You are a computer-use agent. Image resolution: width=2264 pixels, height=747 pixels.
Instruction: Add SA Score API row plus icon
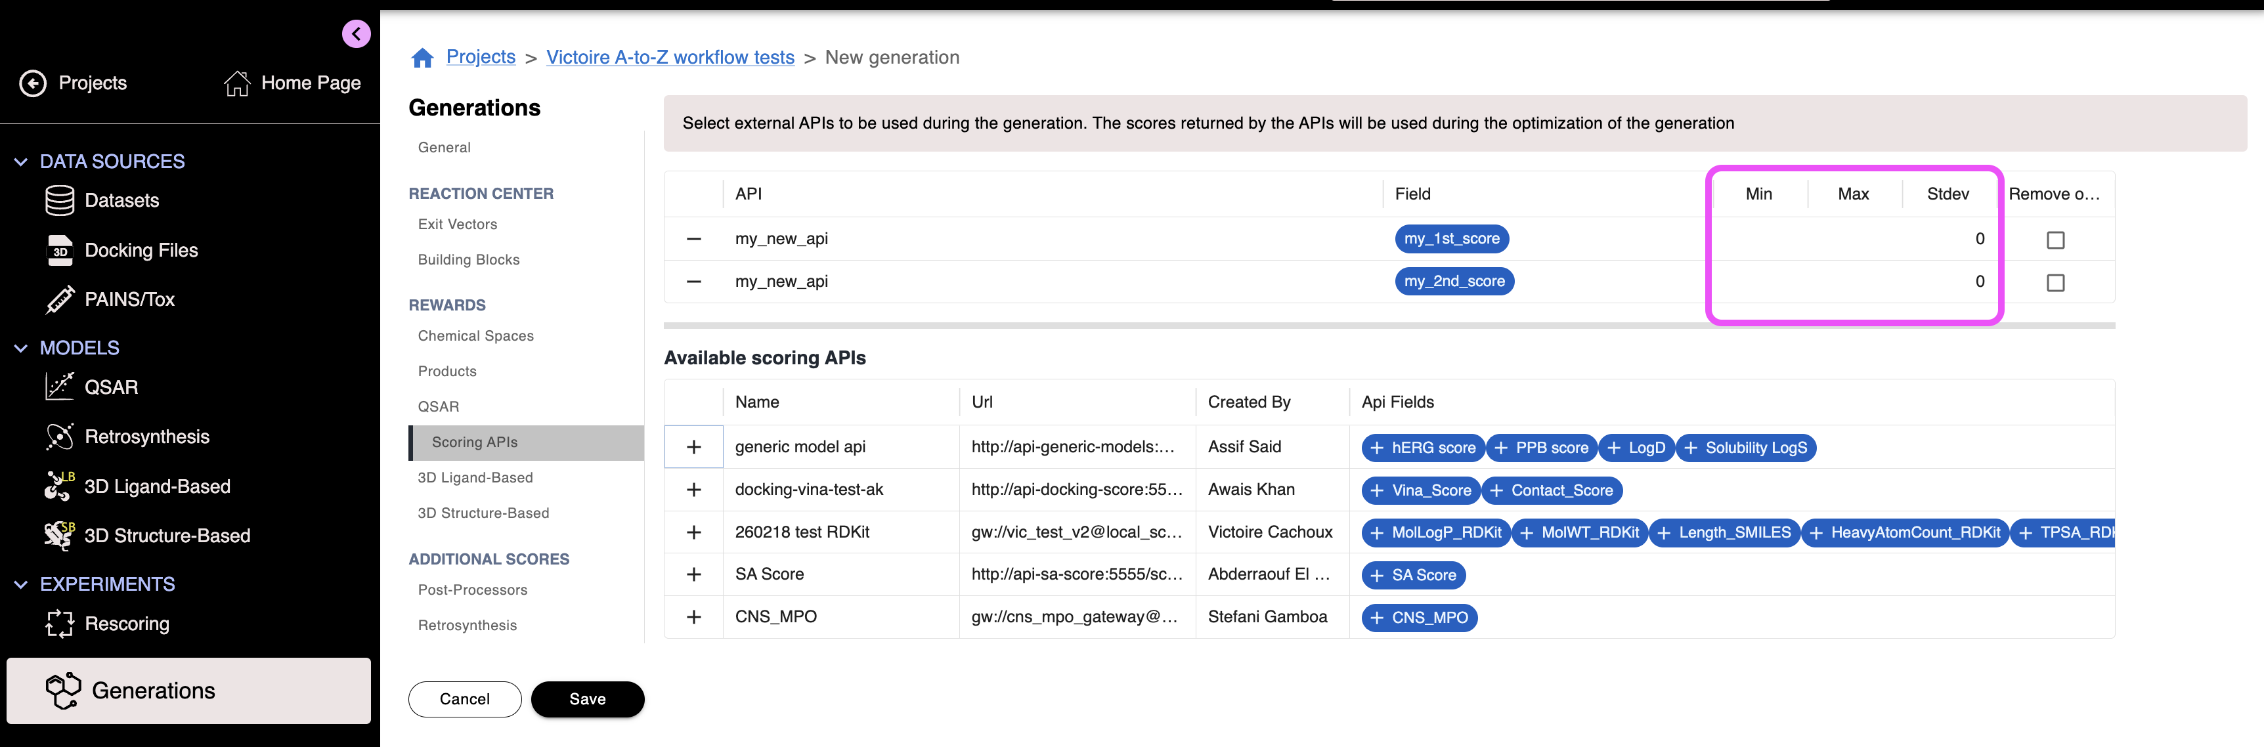click(x=693, y=575)
